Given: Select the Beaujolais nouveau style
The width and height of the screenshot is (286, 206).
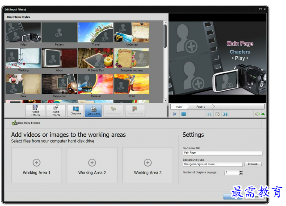Looking at the screenshot, I should click(x=132, y=58).
